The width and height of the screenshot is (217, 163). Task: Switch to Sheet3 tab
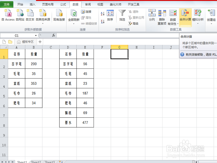click(50, 162)
